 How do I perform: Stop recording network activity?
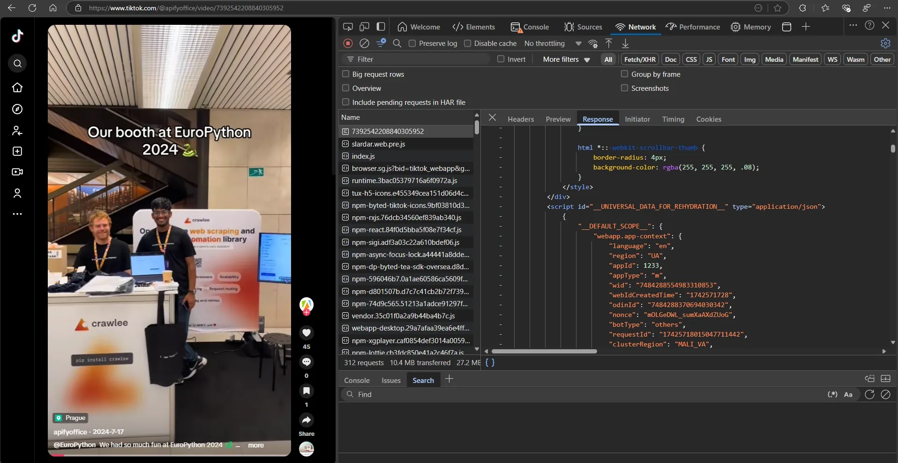pyautogui.click(x=348, y=44)
